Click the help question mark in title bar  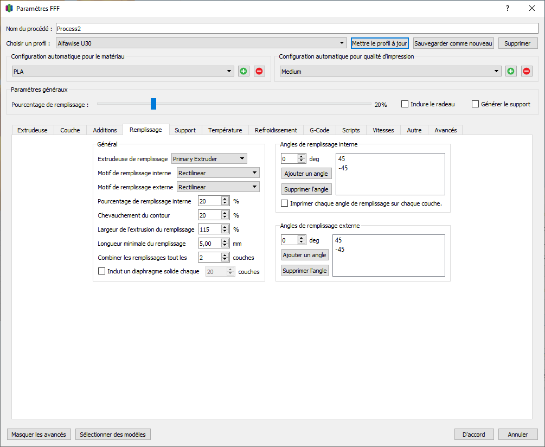508,8
